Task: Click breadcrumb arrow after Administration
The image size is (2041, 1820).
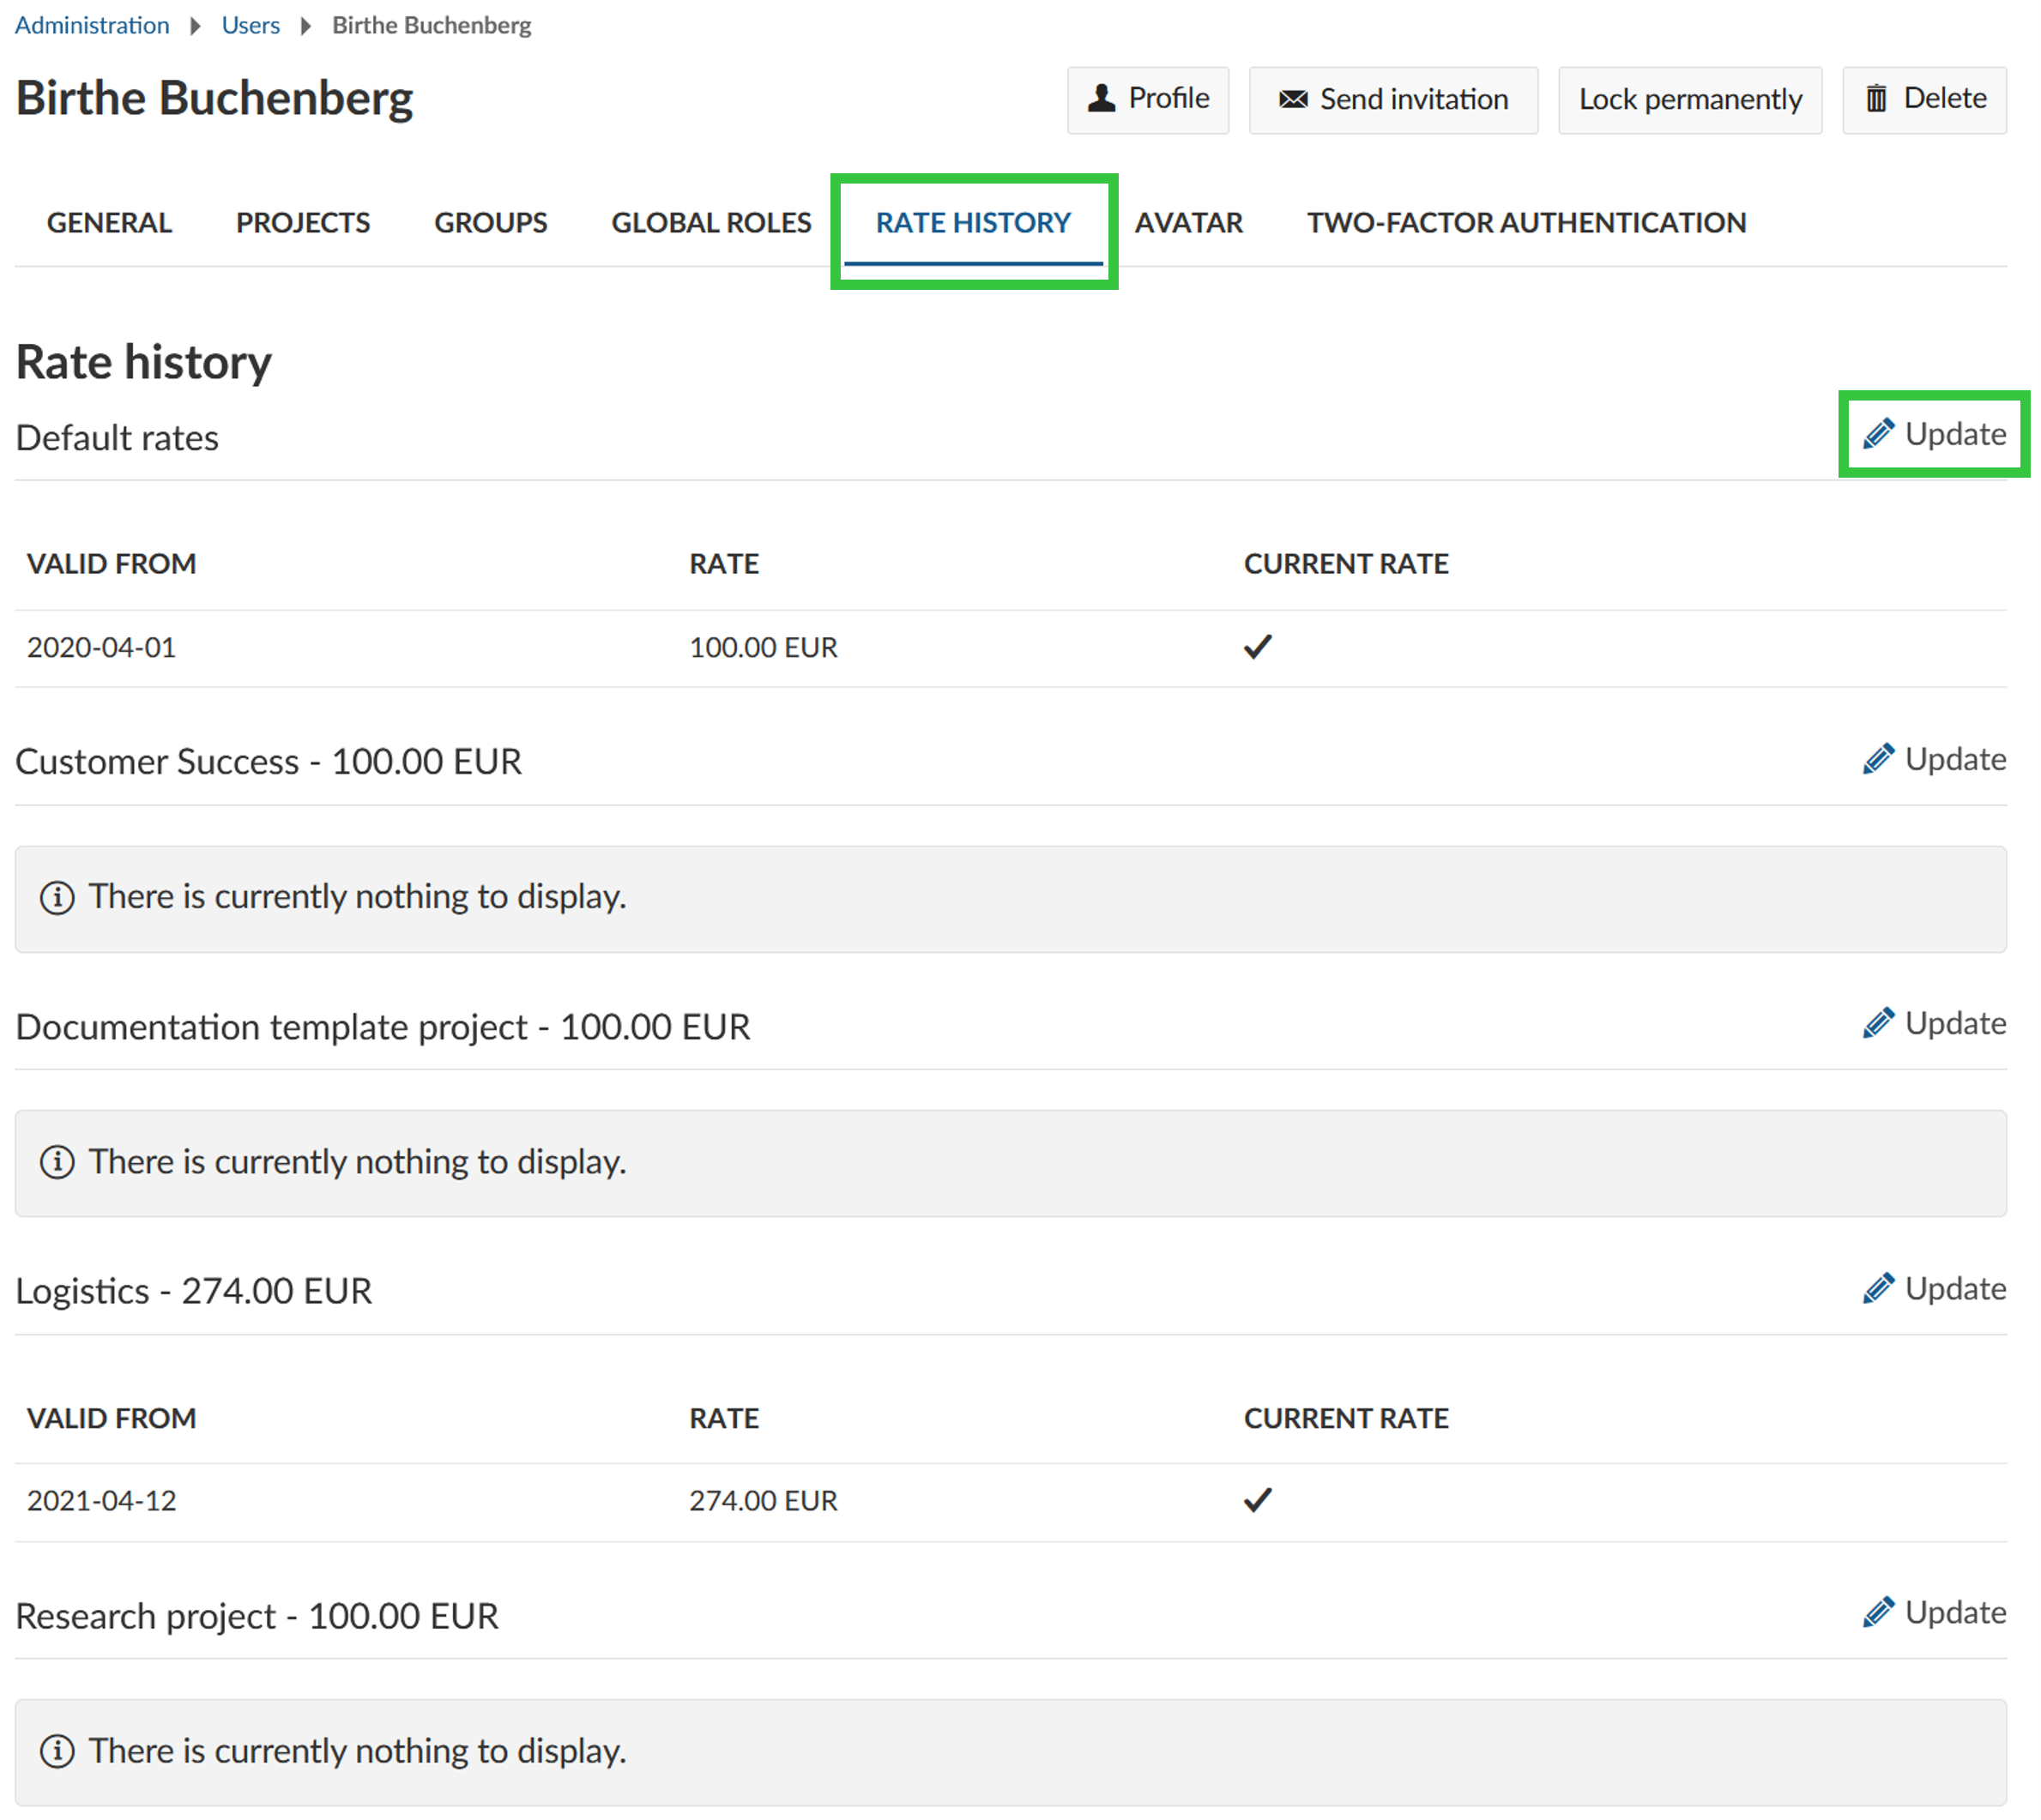Action: (x=196, y=25)
